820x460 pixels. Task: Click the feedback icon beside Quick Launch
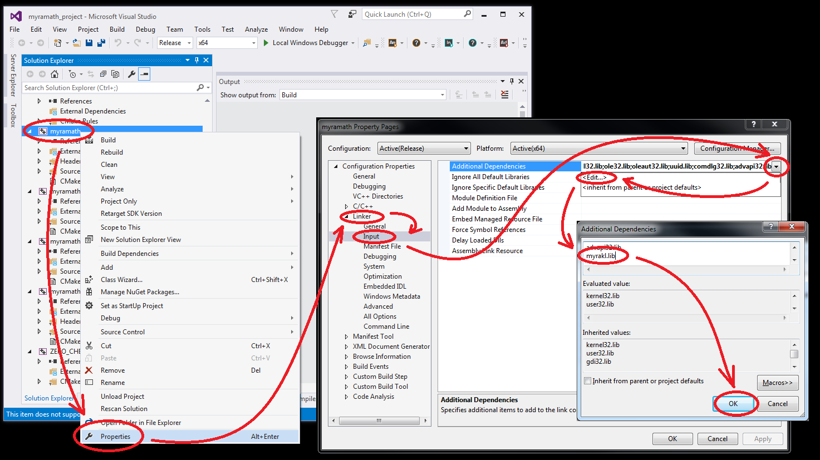tap(352, 14)
